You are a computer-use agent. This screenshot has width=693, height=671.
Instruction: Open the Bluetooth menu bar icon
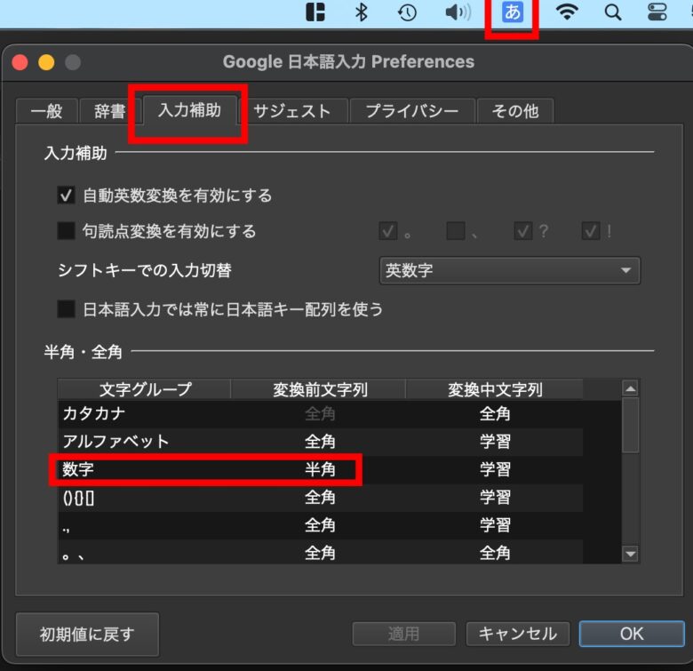pyautogui.click(x=362, y=12)
